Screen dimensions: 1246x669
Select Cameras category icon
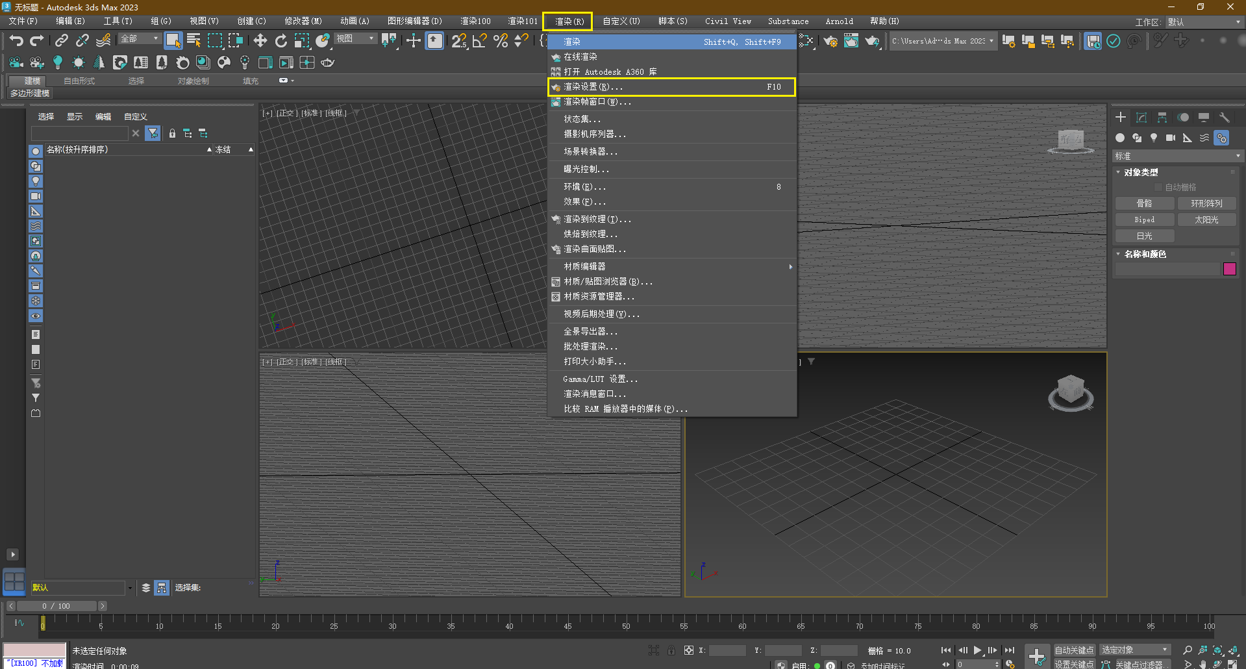point(1171,138)
